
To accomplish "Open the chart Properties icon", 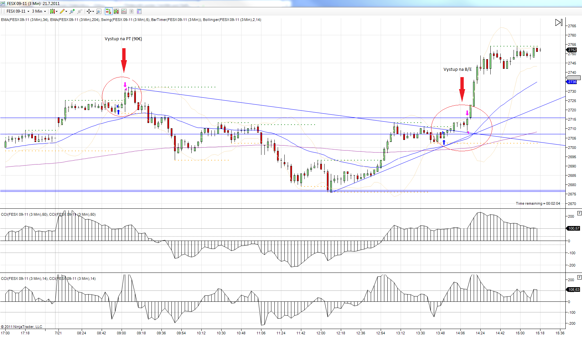I will click(139, 11).
